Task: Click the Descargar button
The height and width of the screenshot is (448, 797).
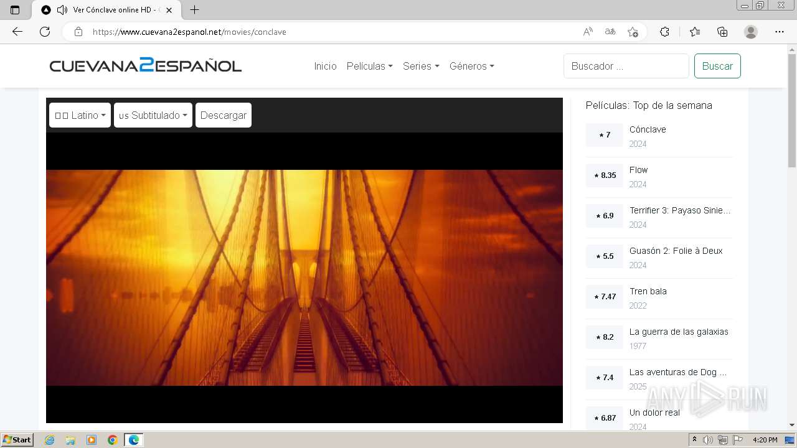Action: [x=224, y=115]
